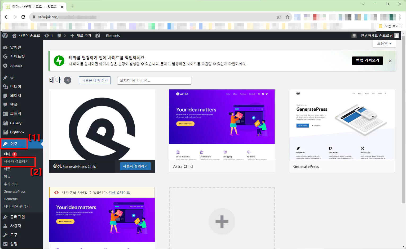This screenshot has width=406, height=249.
Task: Focus the 설치한 테마 검색 field
Action: [x=154, y=81]
